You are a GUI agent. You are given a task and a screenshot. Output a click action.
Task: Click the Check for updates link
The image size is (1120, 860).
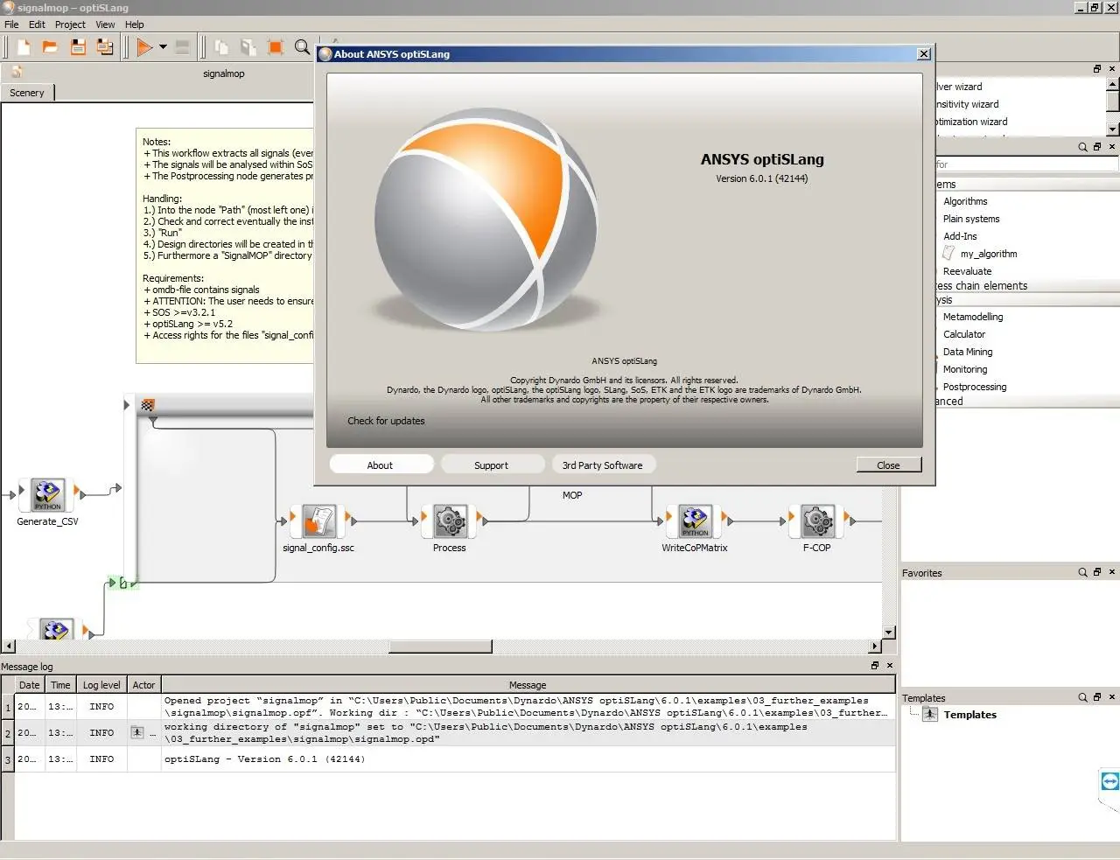pos(386,421)
